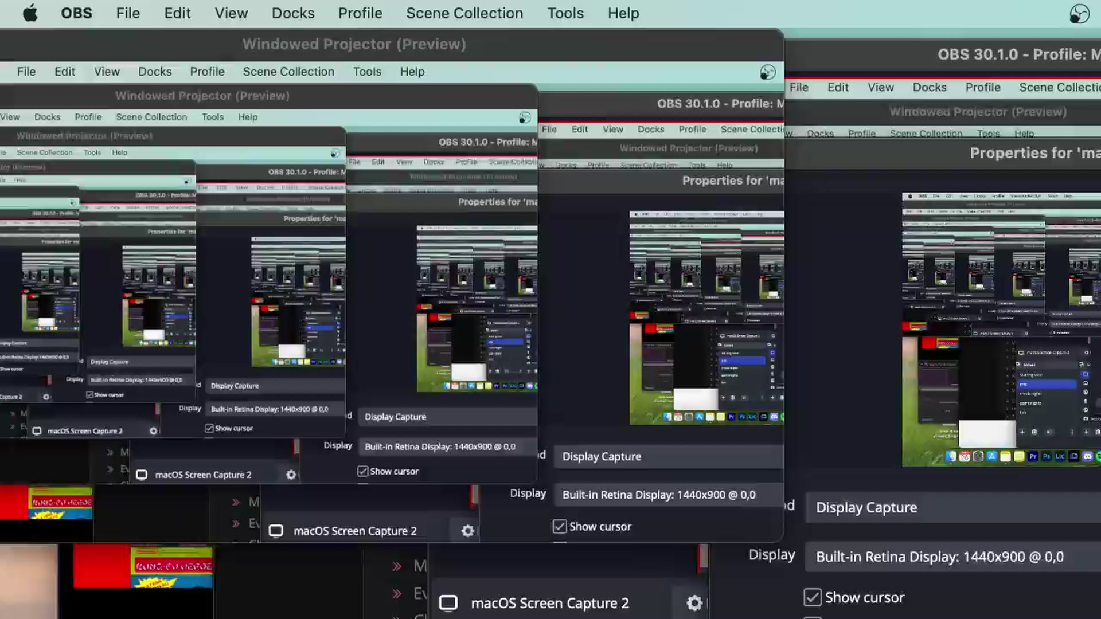The image size is (1101, 619).
Task: Open third-largest Built-in Retina Display dropdown
Action: (x=448, y=446)
